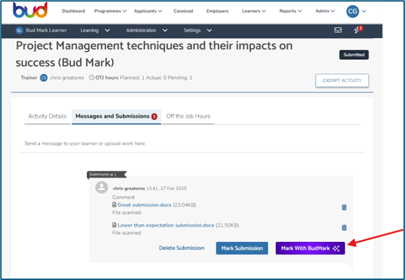Open the notifications icon with red badge
The width and height of the screenshot is (405, 280).
click(358, 30)
